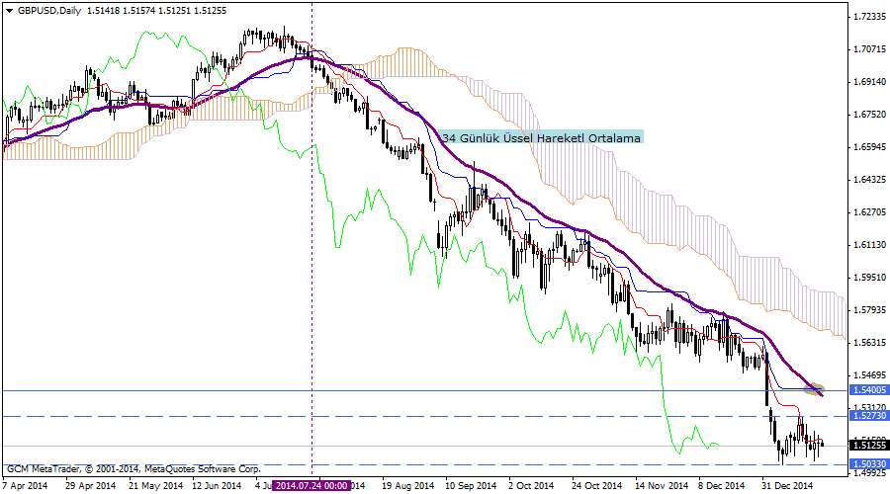Click the 1.72335 price axis label
The height and width of the screenshot is (494, 890).
(x=867, y=17)
